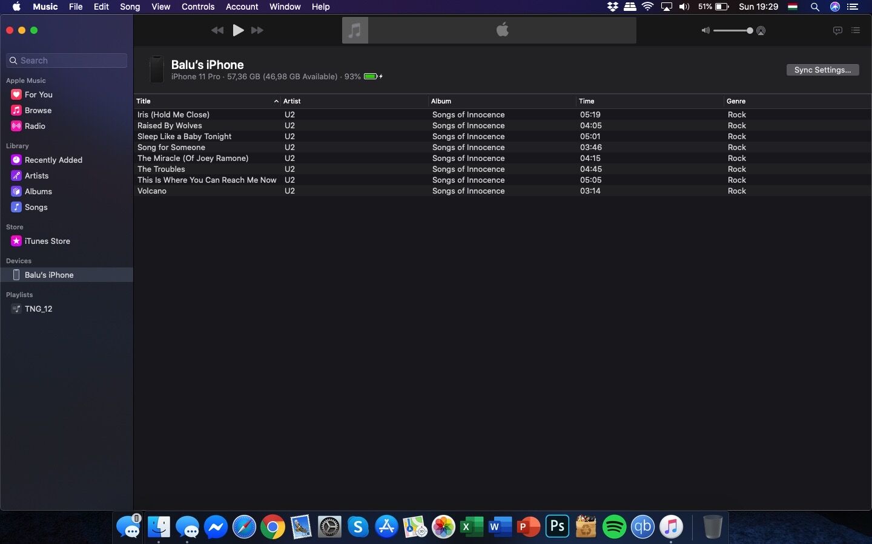Viewport: 872px width, 544px height.
Task: Click the 05:19 time value
Action: [x=590, y=114]
